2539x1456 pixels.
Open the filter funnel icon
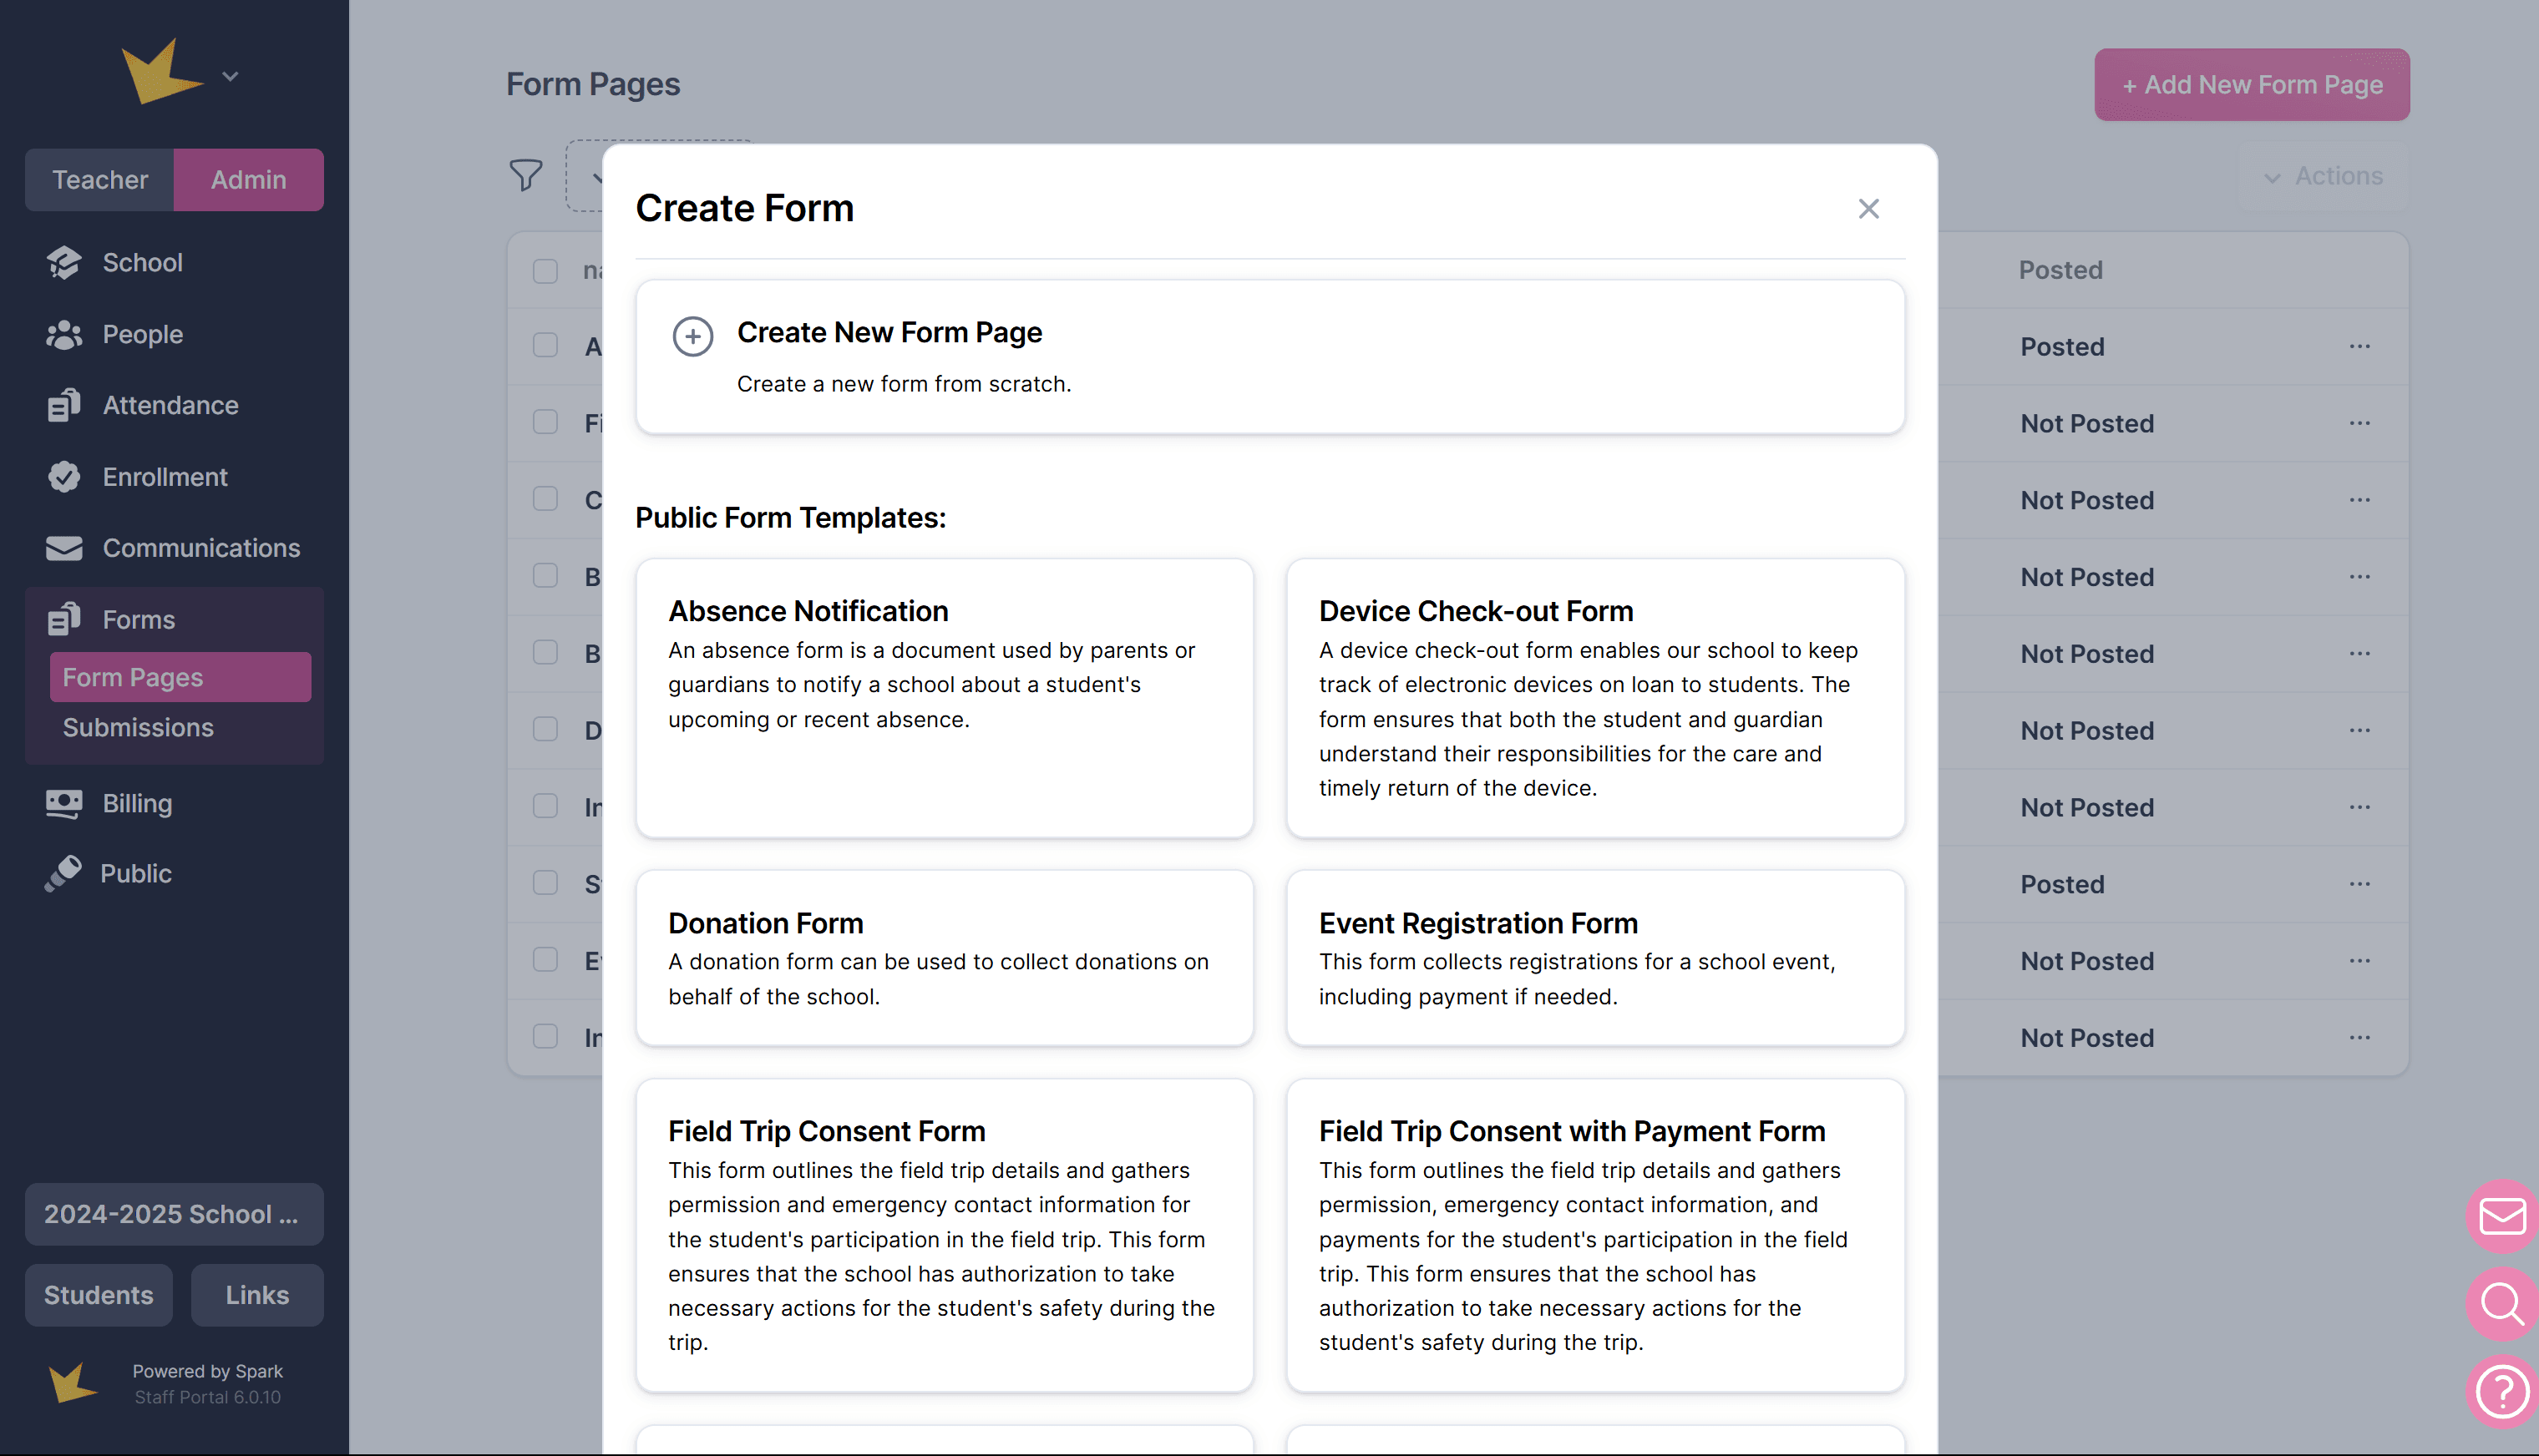tap(525, 175)
